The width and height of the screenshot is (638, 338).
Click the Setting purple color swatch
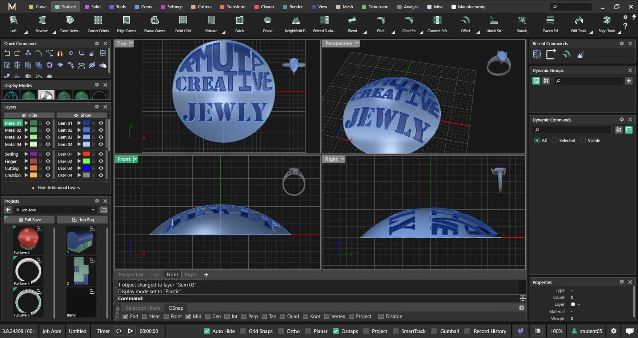click(x=33, y=154)
